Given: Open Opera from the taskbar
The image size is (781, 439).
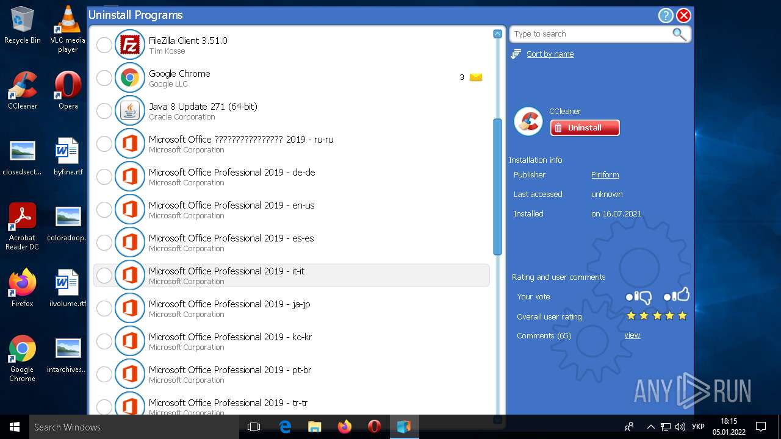Looking at the screenshot, I should click(375, 427).
